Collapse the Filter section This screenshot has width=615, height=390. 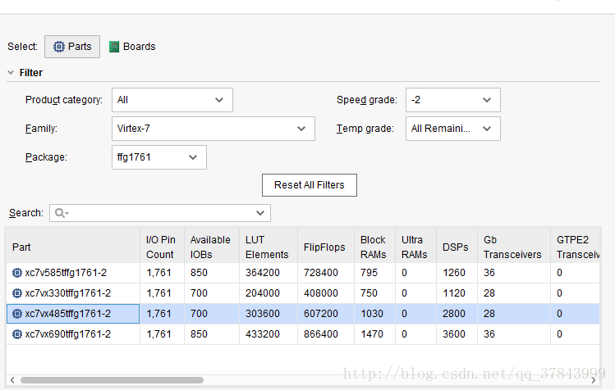click(x=11, y=73)
